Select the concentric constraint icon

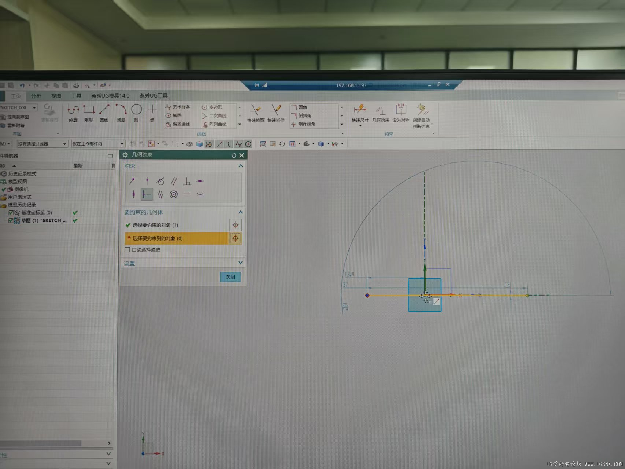pyautogui.click(x=174, y=194)
